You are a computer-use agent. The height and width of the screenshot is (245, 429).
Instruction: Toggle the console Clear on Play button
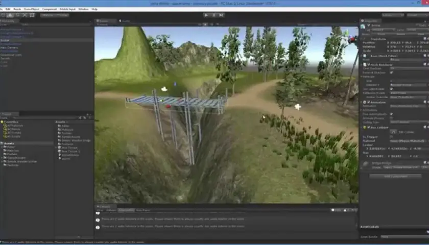coord(126,210)
